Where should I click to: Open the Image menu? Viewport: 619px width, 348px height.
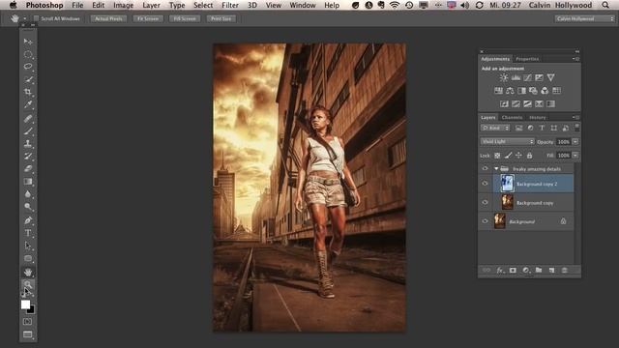(123, 5)
